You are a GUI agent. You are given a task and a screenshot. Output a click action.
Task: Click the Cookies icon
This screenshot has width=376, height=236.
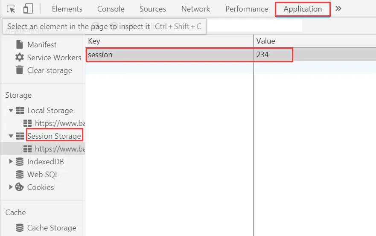(x=19, y=187)
